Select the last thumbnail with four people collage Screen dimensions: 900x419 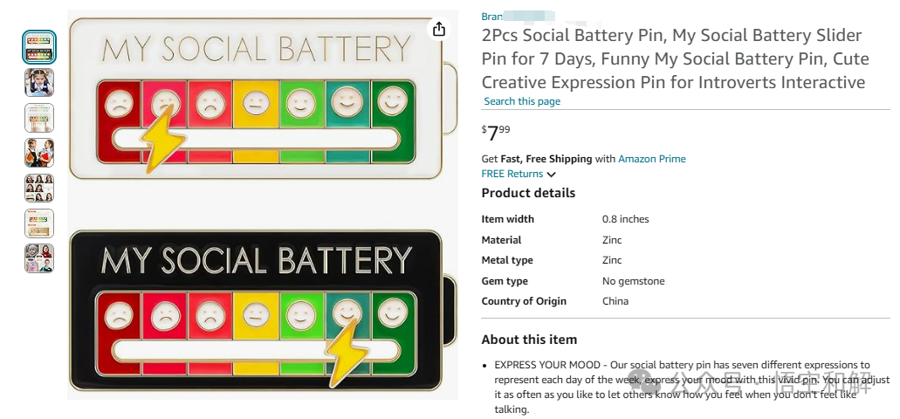coord(39,258)
